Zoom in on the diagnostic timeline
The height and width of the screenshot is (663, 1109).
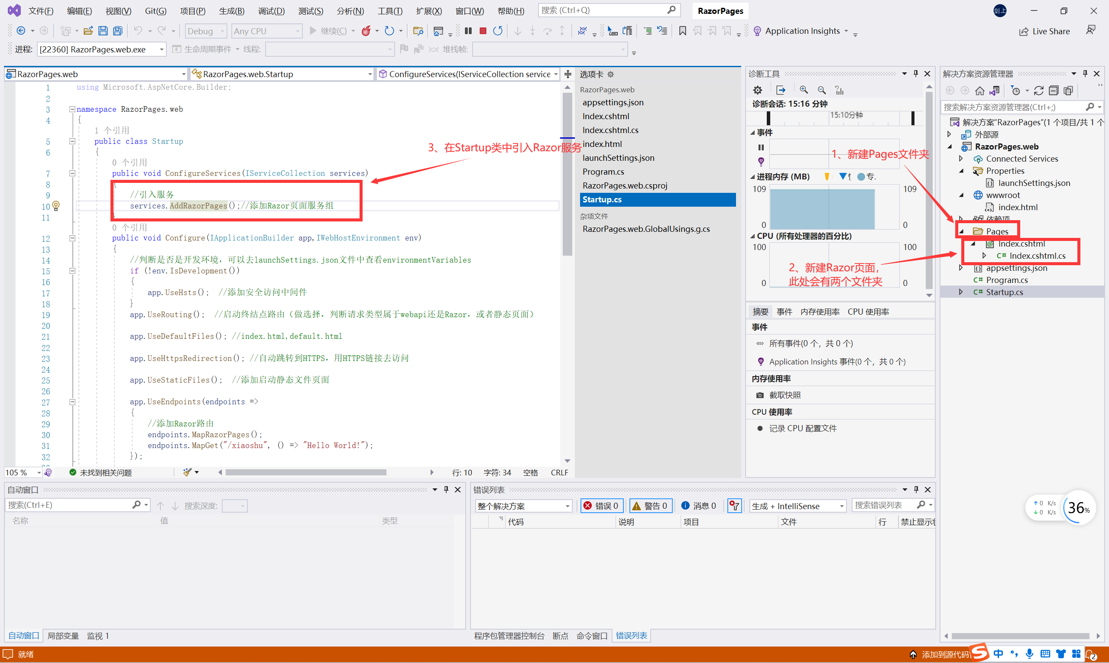tap(804, 90)
